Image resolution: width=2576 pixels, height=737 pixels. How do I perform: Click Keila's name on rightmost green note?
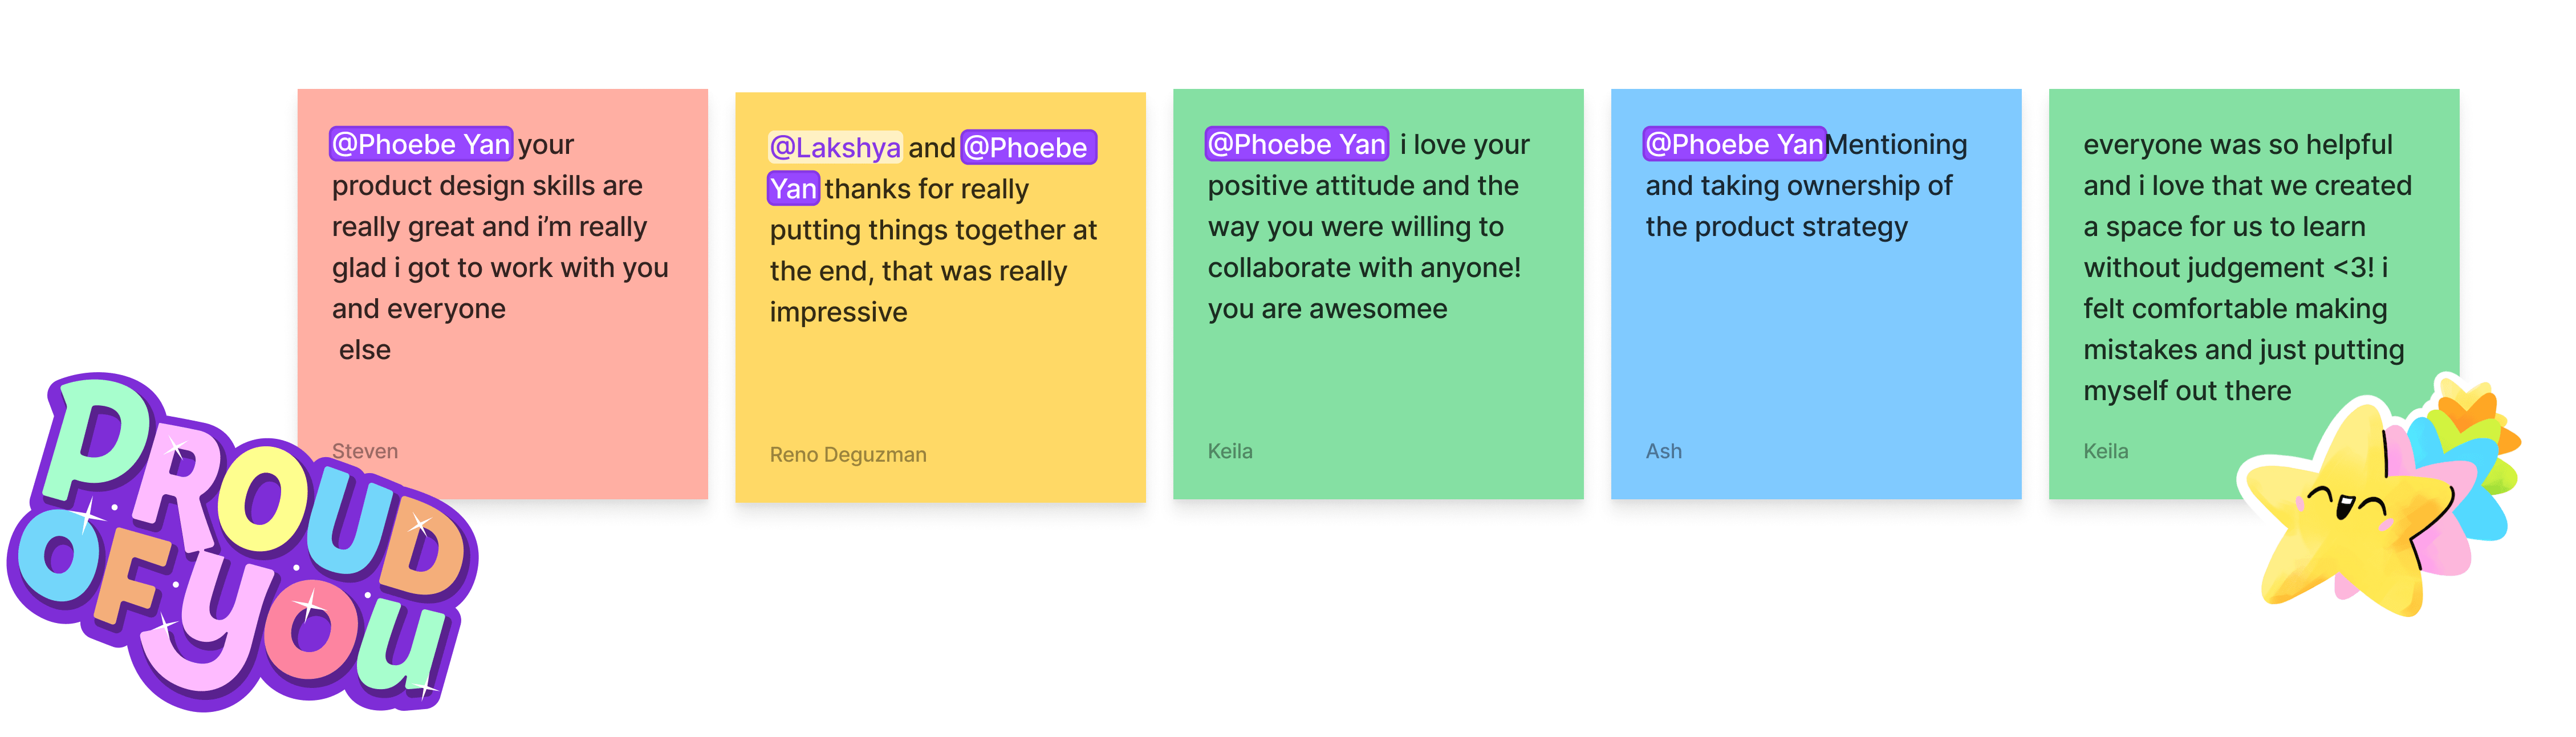pos(2106,451)
